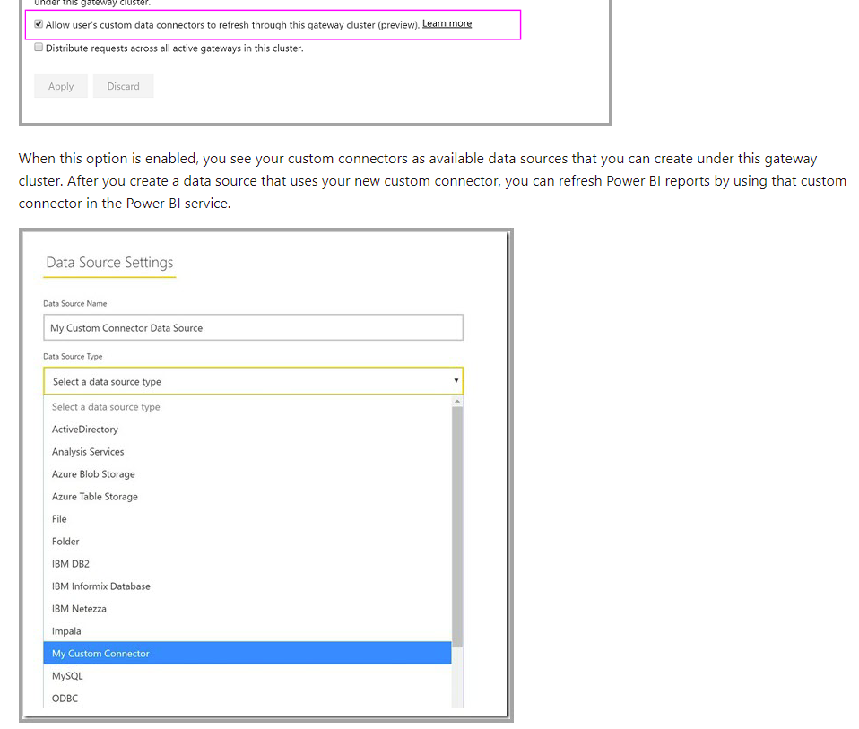The height and width of the screenshot is (729, 859).
Task: Select ActiveDirectory from the list
Action: click(247, 430)
